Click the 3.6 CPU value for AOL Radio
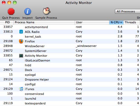The image size is (140, 106). (120, 32)
